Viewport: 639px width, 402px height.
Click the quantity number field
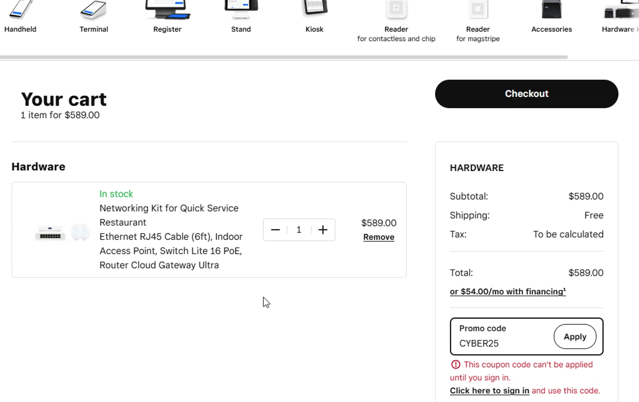[x=299, y=230]
